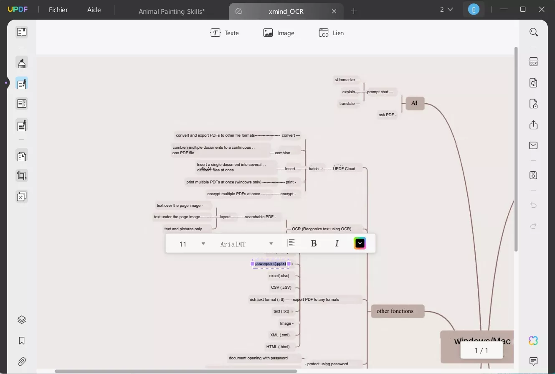This screenshot has width=555, height=374.
Task: Open the Crop Pages tool
Action: pos(21,175)
